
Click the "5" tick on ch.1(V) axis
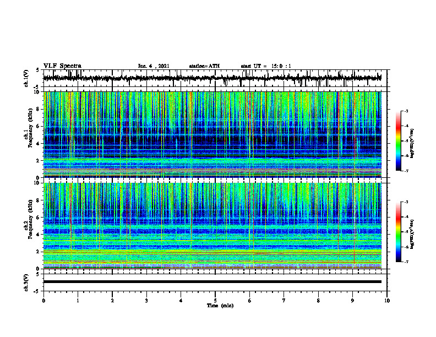tap(37, 70)
